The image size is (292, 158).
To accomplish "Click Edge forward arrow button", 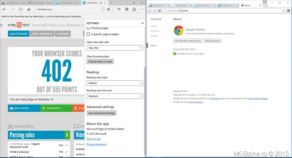I will tap(12, 9).
